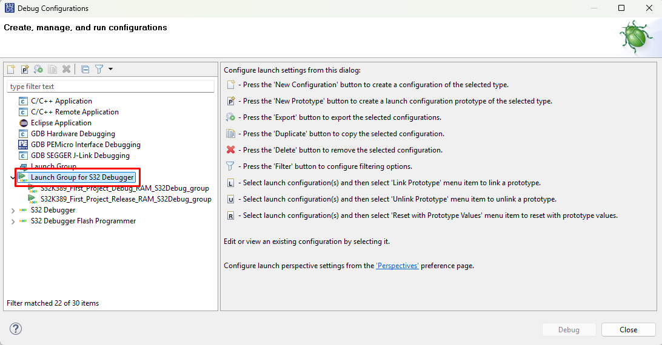Click the Close button

pos(628,330)
